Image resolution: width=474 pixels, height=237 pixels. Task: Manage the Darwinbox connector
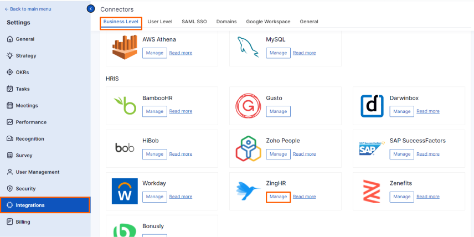tap(402, 111)
